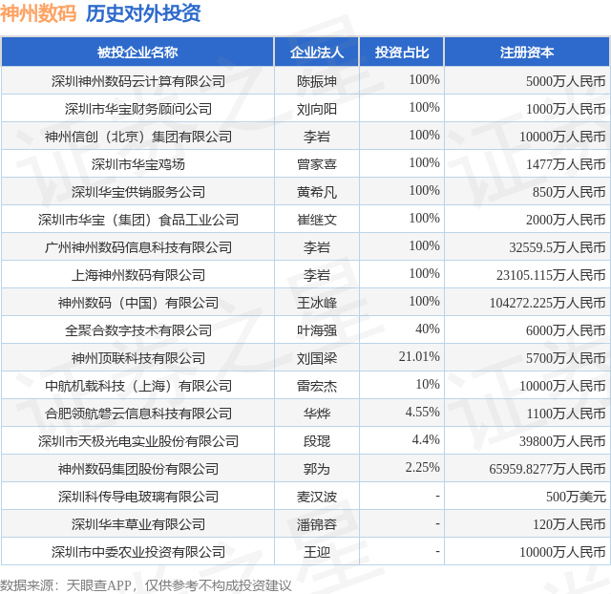Select legal person 郭为
This screenshot has width=611, height=594.
tap(317, 469)
